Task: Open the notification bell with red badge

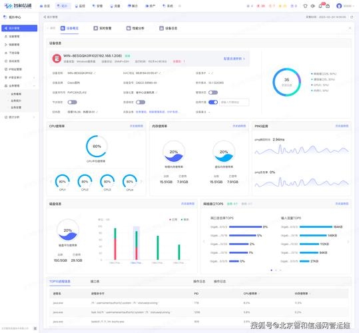Action: 320,6
